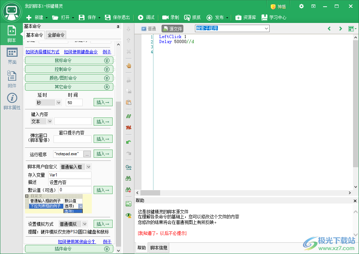The image size is (359, 254).
Task: Click the move line up arrow icon
Action: (x=128, y=40)
